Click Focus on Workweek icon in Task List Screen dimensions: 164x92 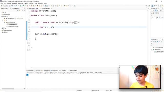(160, 10)
